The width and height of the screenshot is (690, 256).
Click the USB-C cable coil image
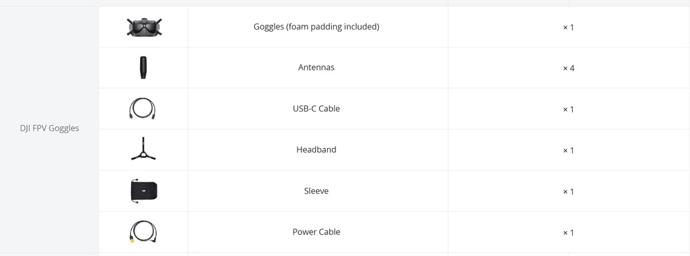143,109
